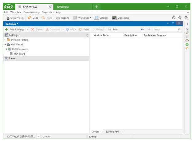Click the back arrow navigation icon

(x=142, y=29)
